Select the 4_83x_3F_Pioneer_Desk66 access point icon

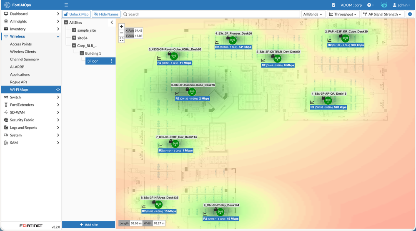click(233, 40)
